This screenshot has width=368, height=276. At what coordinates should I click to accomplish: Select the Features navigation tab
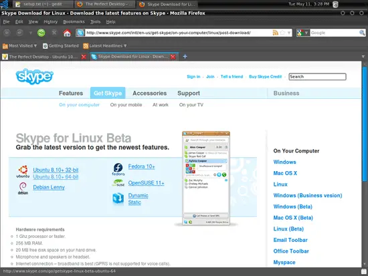[71, 93]
